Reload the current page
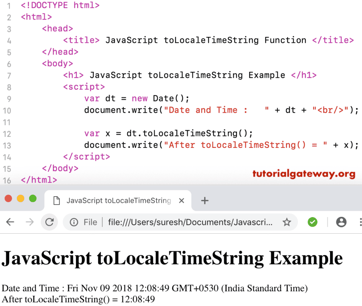 click(49, 222)
